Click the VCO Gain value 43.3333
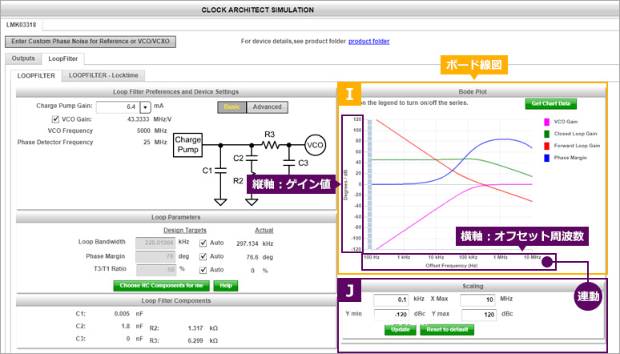The width and height of the screenshot is (620, 354). (x=138, y=119)
